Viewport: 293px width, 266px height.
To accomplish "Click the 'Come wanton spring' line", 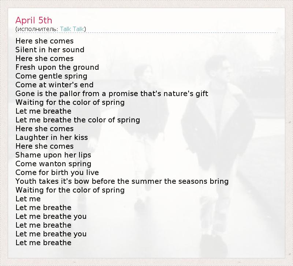I will click(x=53, y=164).
